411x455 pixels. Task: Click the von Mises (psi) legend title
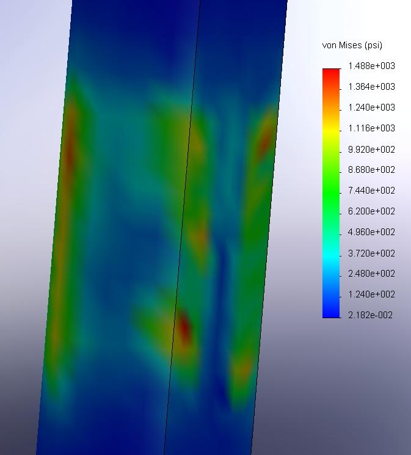[352, 45]
